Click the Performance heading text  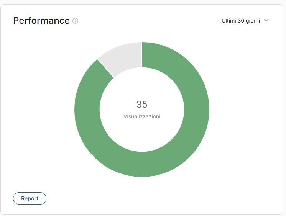click(41, 21)
